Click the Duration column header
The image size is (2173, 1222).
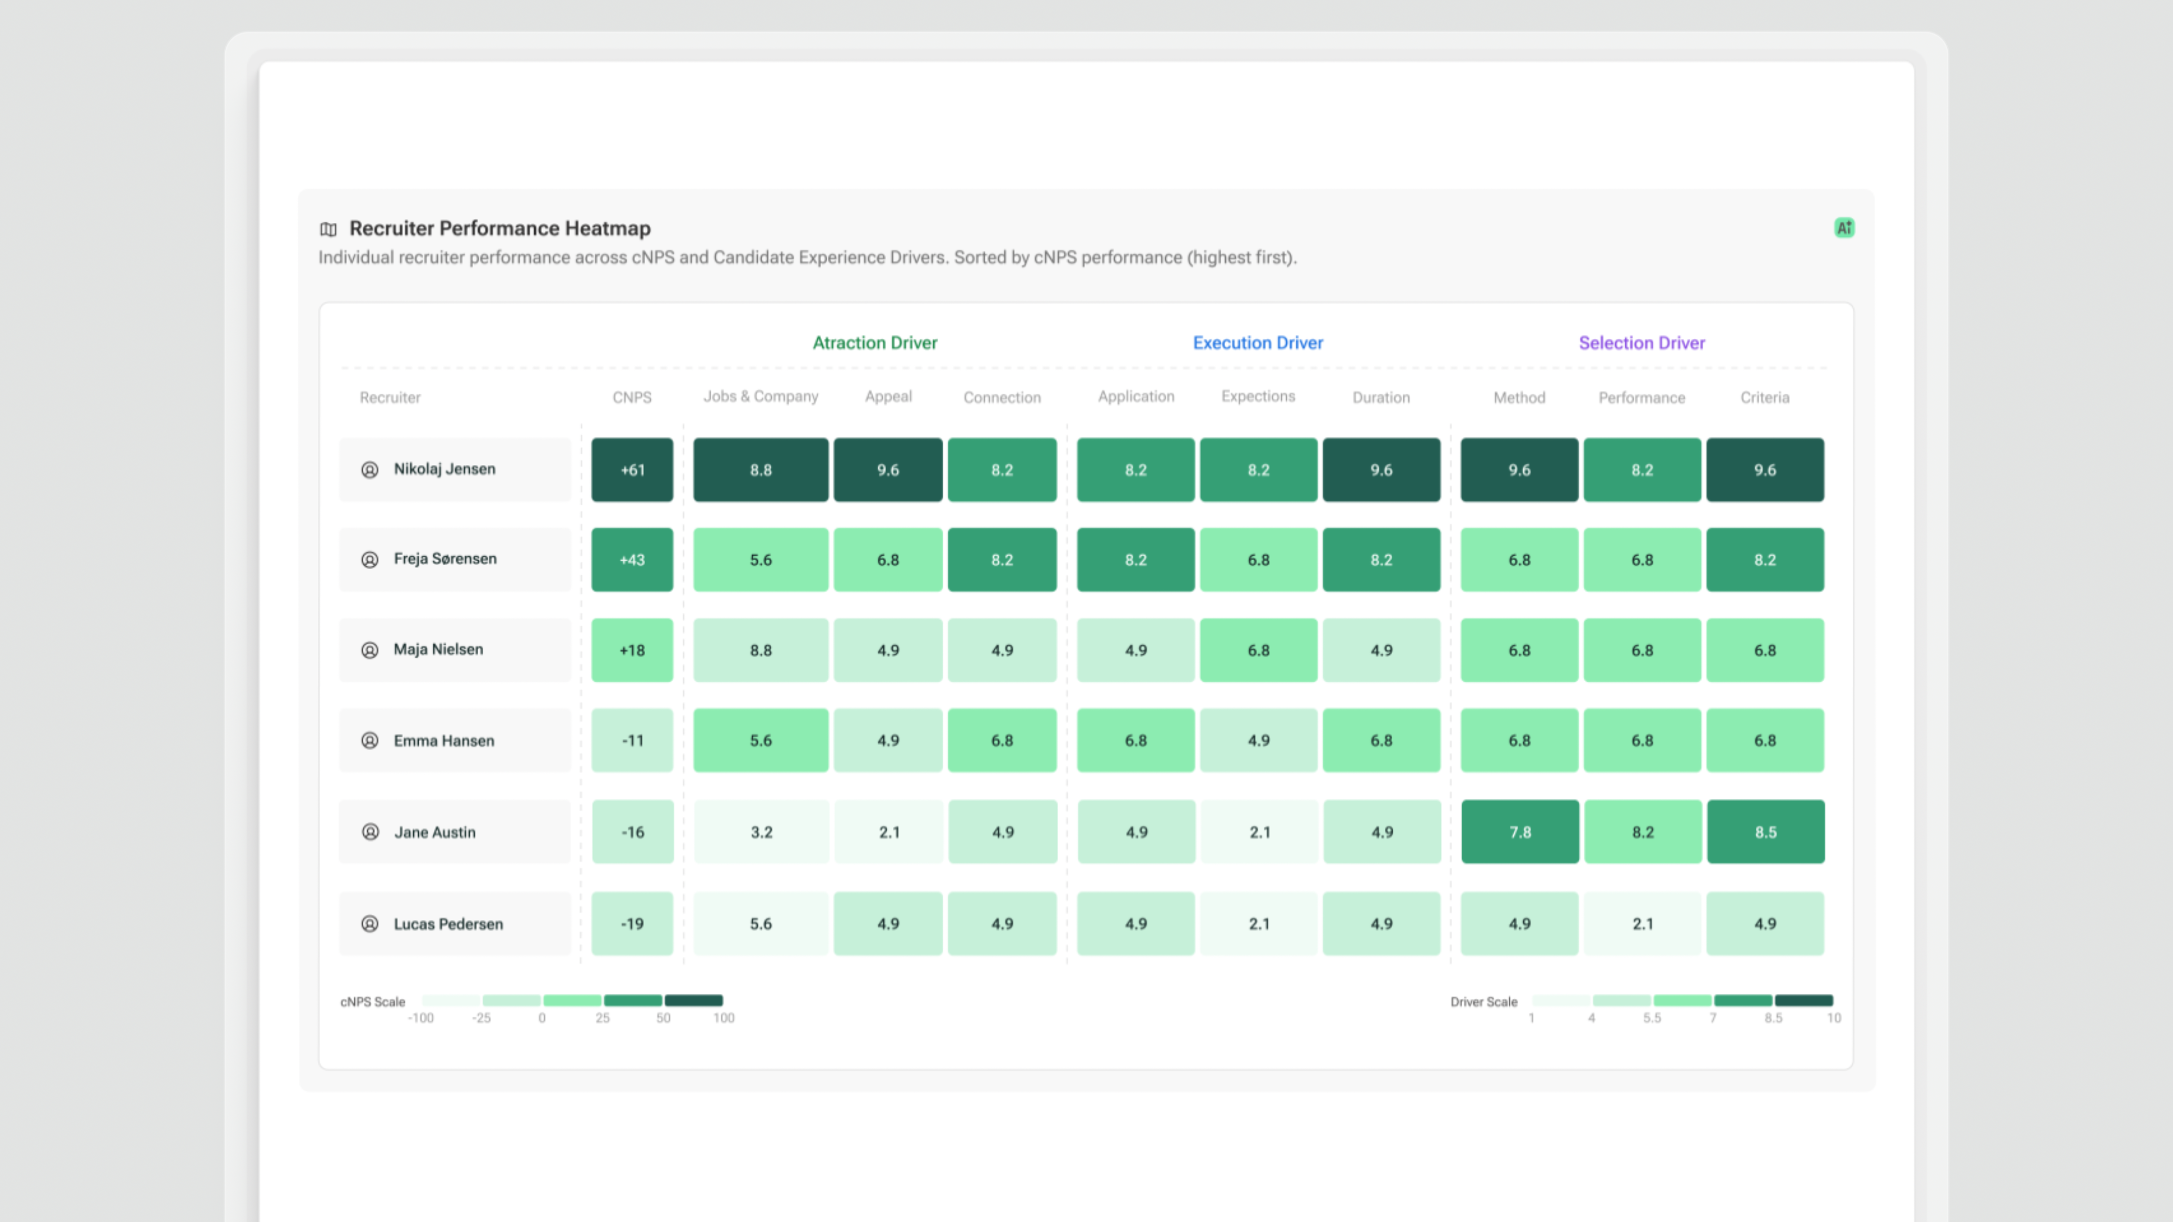(1380, 397)
